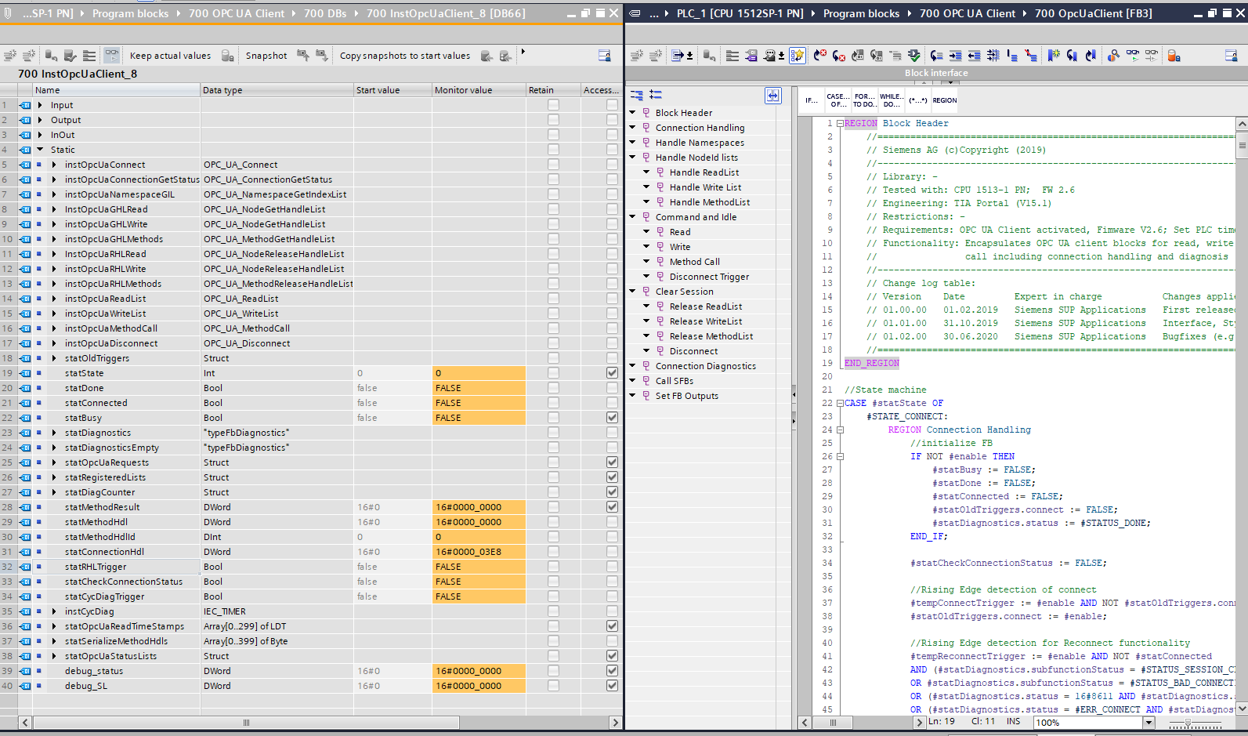Click the Snapshot camera icon with up arrow

coord(303,56)
